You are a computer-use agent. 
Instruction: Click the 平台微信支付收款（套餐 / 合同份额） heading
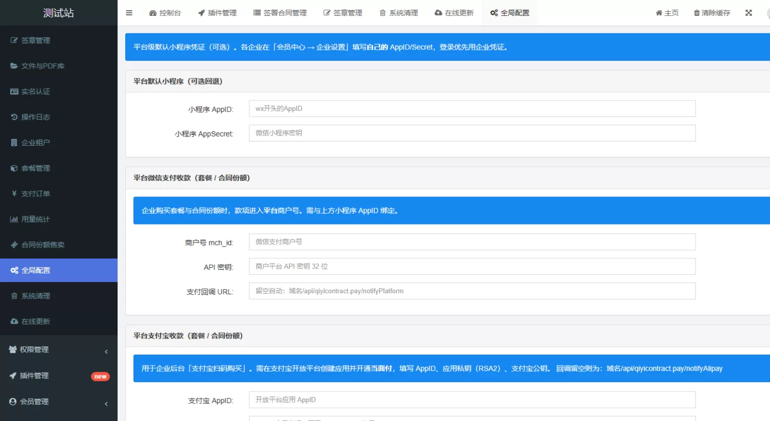[x=191, y=178]
